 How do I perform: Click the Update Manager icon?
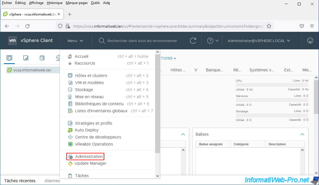(70, 164)
